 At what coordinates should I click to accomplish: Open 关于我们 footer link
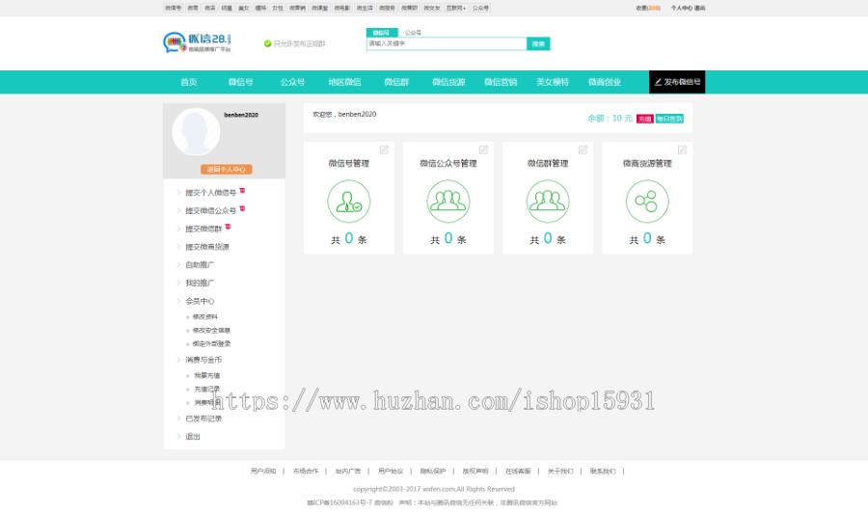pos(560,472)
